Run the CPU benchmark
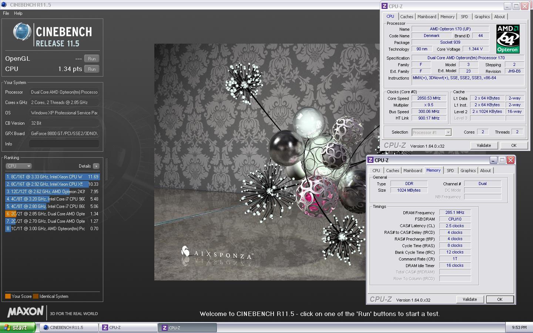This screenshot has height=333, width=533. coord(92,69)
